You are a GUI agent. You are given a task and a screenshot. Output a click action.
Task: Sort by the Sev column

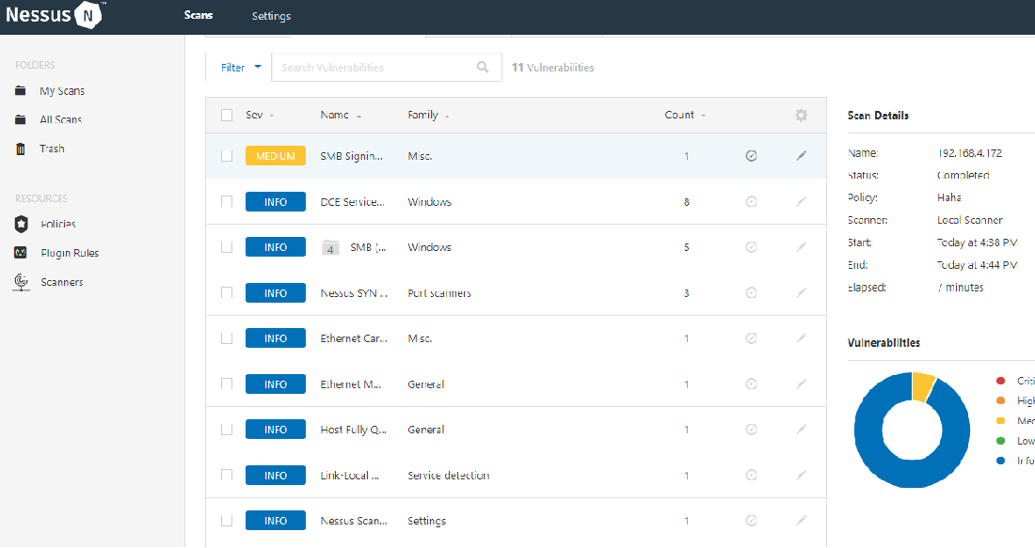point(260,116)
